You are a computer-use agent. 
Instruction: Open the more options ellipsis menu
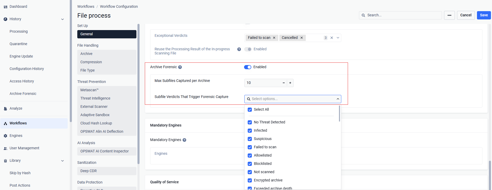449,15
